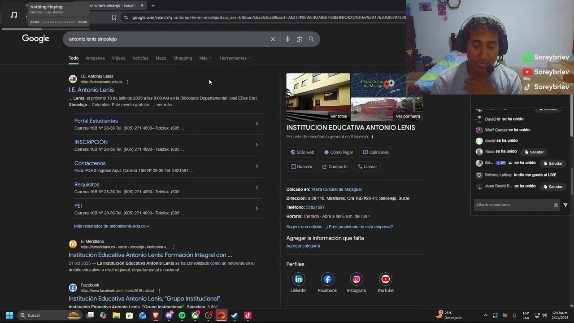The image size is (574, 323).
Task: Expand Contáctenos sitelink chevron
Action: point(257,166)
